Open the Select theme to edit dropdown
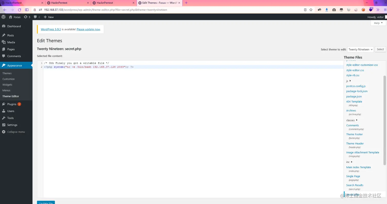 [360, 49]
